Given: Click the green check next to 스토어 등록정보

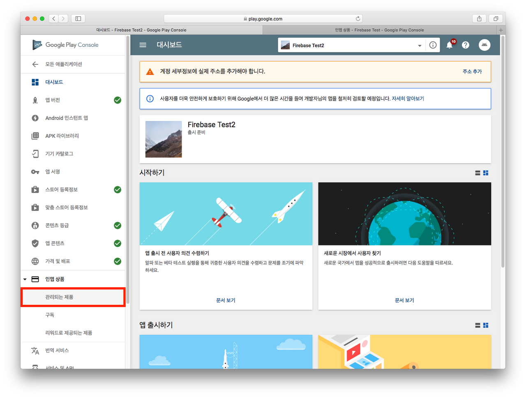Looking at the screenshot, I should pos(118,190).
